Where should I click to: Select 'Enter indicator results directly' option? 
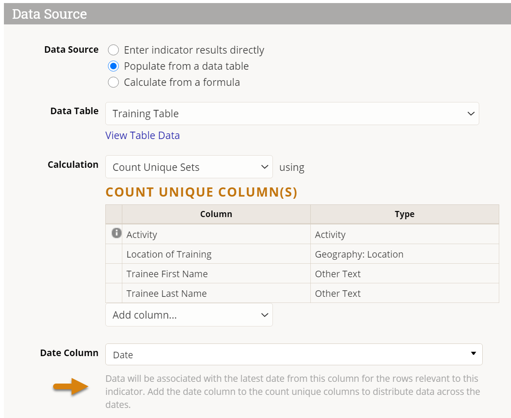[x=113, y=50]
